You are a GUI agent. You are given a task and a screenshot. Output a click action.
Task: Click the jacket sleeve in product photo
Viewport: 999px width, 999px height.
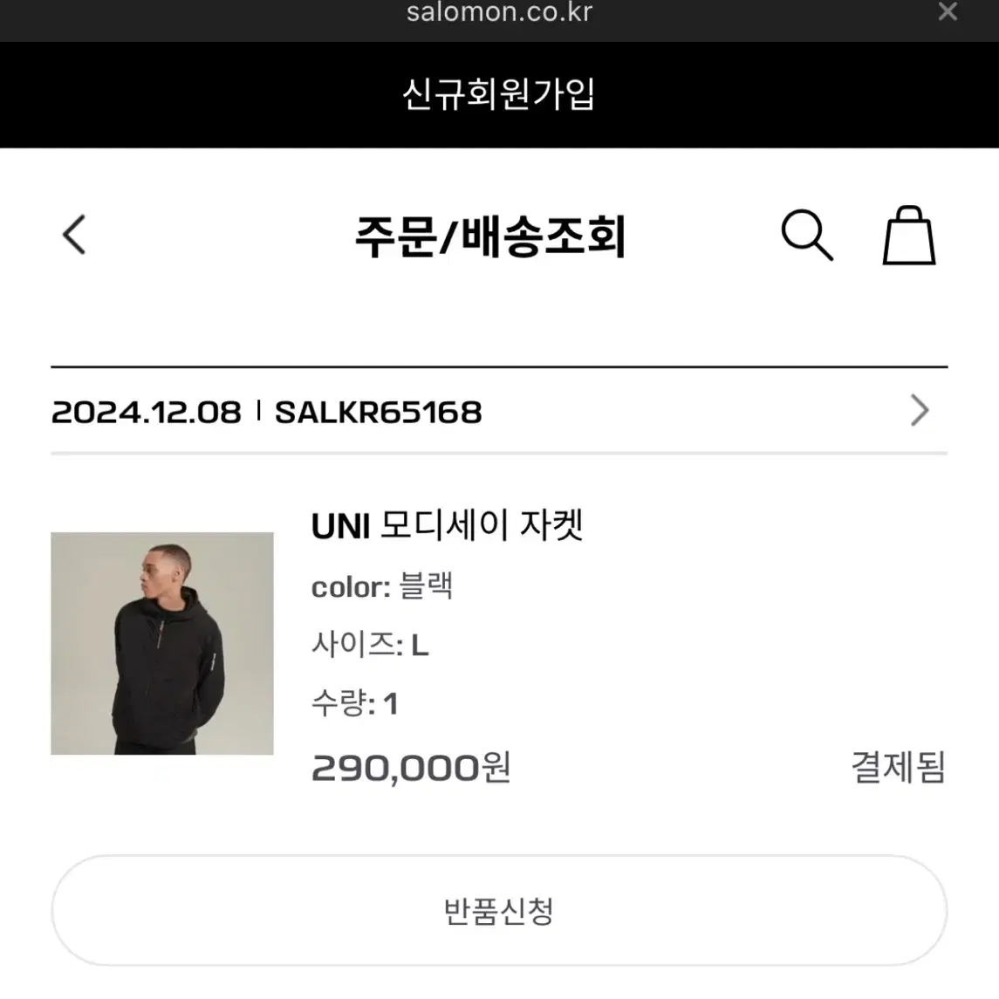(x=211, y=669)
